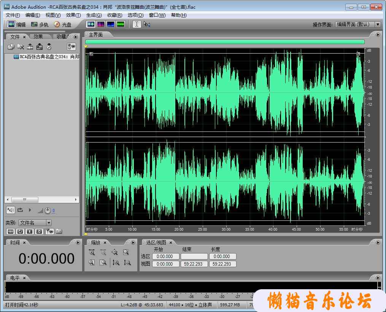386x312 pixels.
Task: Select the blue spectral pan display icon
Action: [111, 24]
